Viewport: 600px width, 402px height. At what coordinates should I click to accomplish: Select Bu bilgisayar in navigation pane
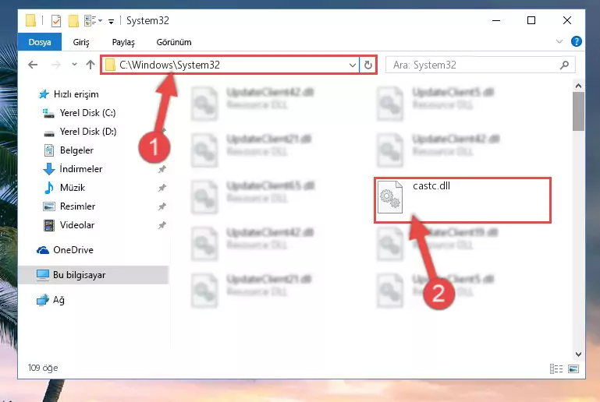pos(93,275)
